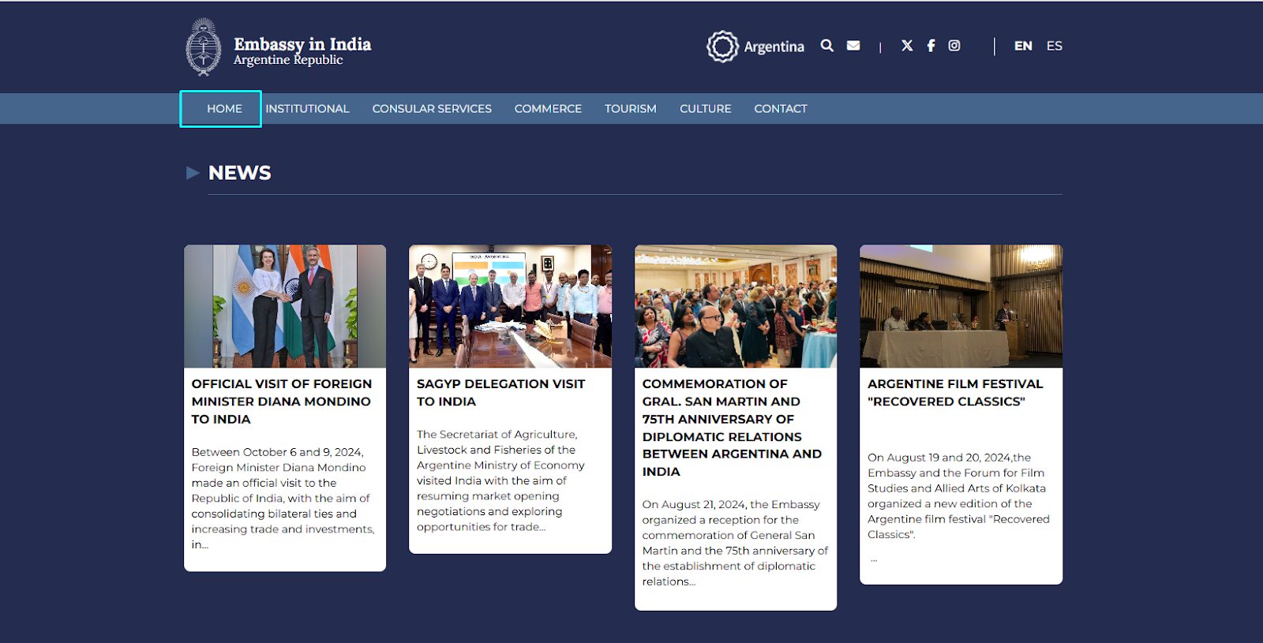Open the X (Twitter) social icon
This screenshot has width=1263, height=643.
click(907, 46)
